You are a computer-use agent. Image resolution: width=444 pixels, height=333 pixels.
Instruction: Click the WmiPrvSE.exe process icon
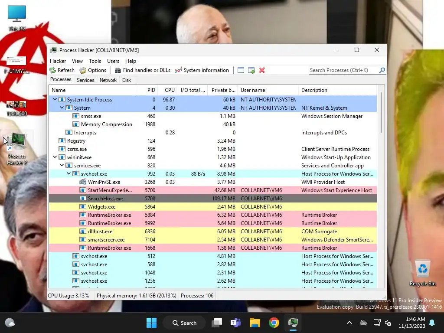click(x=83, y=182)
